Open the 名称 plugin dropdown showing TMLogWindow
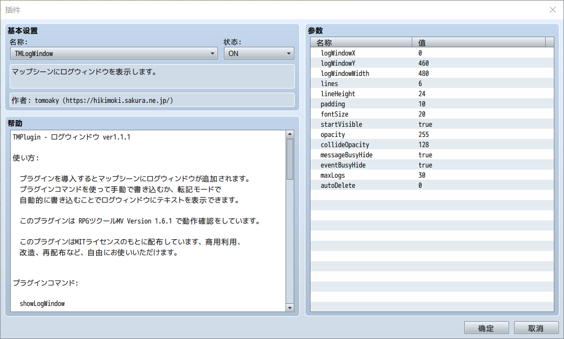Viewport: 564px width, 339px height. 114,53
